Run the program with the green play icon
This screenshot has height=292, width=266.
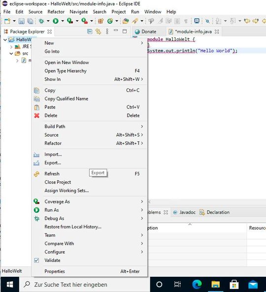[x=56, y=21]
